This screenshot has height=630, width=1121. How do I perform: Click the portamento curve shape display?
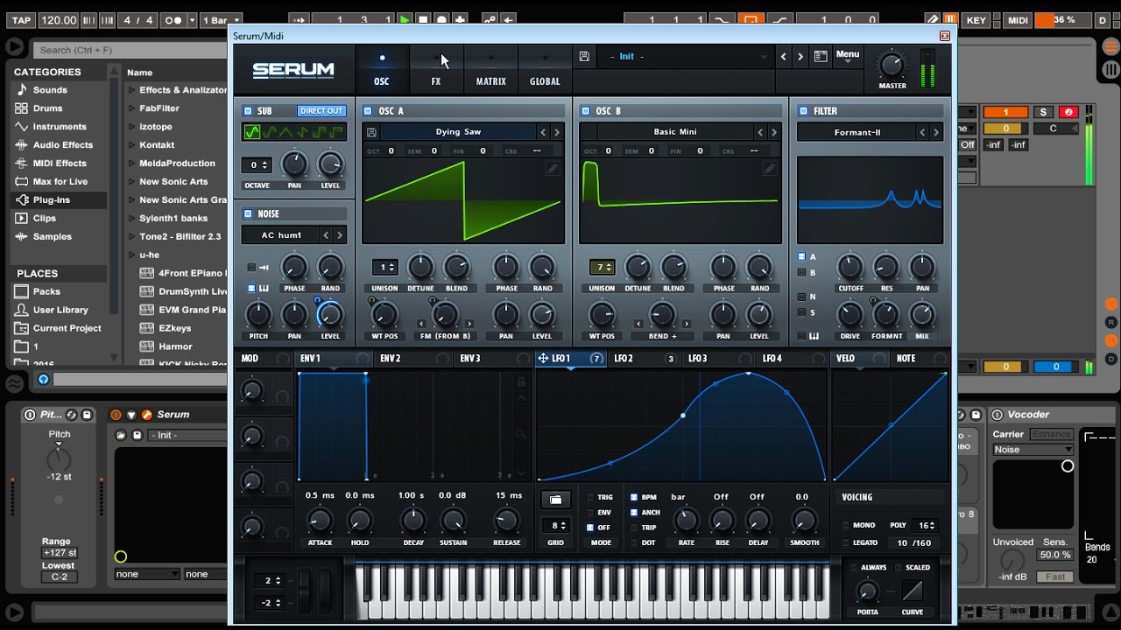click(913, 590)
